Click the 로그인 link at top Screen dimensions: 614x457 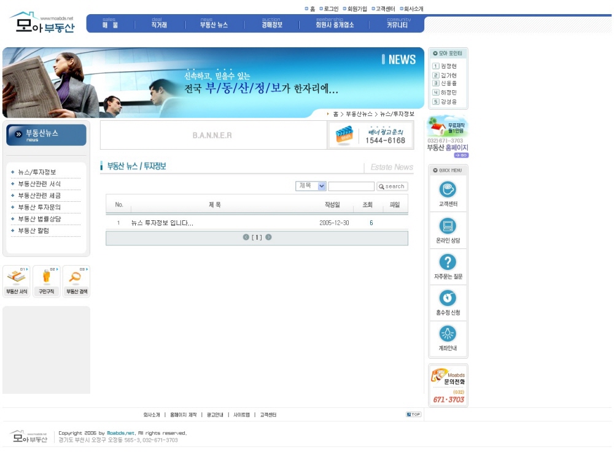point(330,9)
